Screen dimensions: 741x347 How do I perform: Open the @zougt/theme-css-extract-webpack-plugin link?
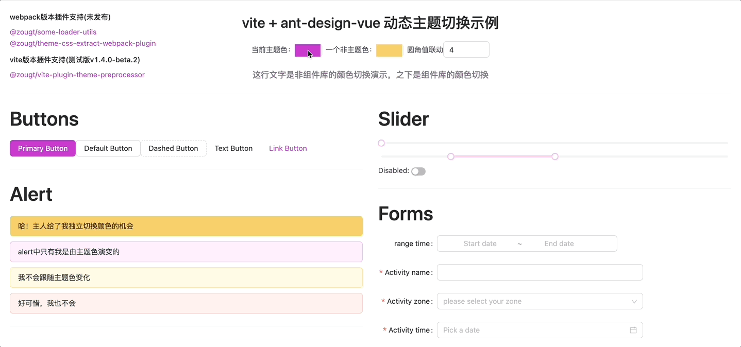coord(83,43)
